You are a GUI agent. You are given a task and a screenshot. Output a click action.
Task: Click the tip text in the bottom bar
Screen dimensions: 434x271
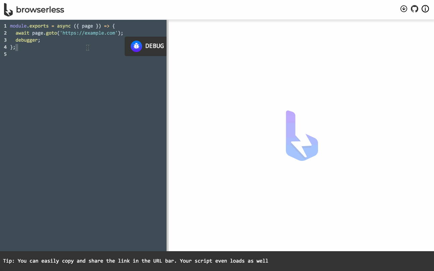pos(136,261)
